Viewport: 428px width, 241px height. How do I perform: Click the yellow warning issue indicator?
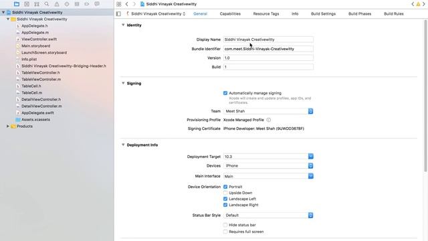418,4
